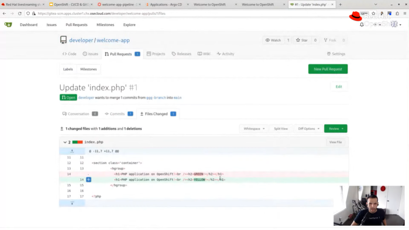Switch to the Wiki tab
This screenshot has width=409, height=230.
click(204, 54)
